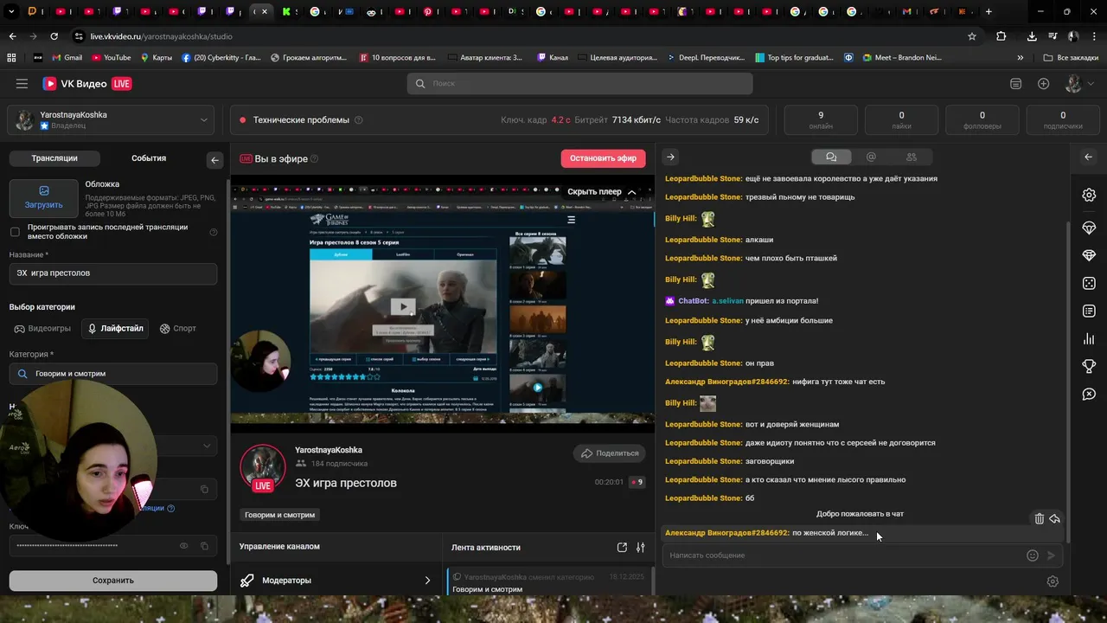Open the YouTube bookmark
The height and width of the screenshot is (623, 1107).
pos(110,58)
